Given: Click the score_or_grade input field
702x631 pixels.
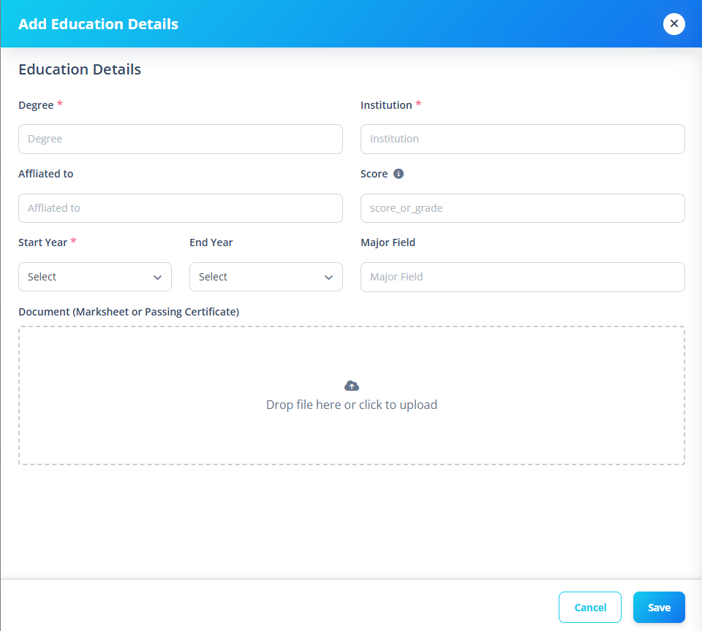Looking at the screenshot, I should click(x=522, y=208).
